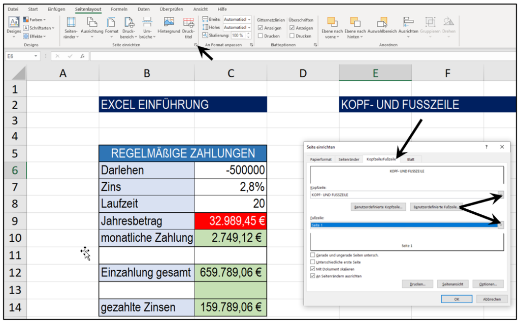Open the Breite width dropdown
The image size is (520, 321).
click(x=249, y=19)
